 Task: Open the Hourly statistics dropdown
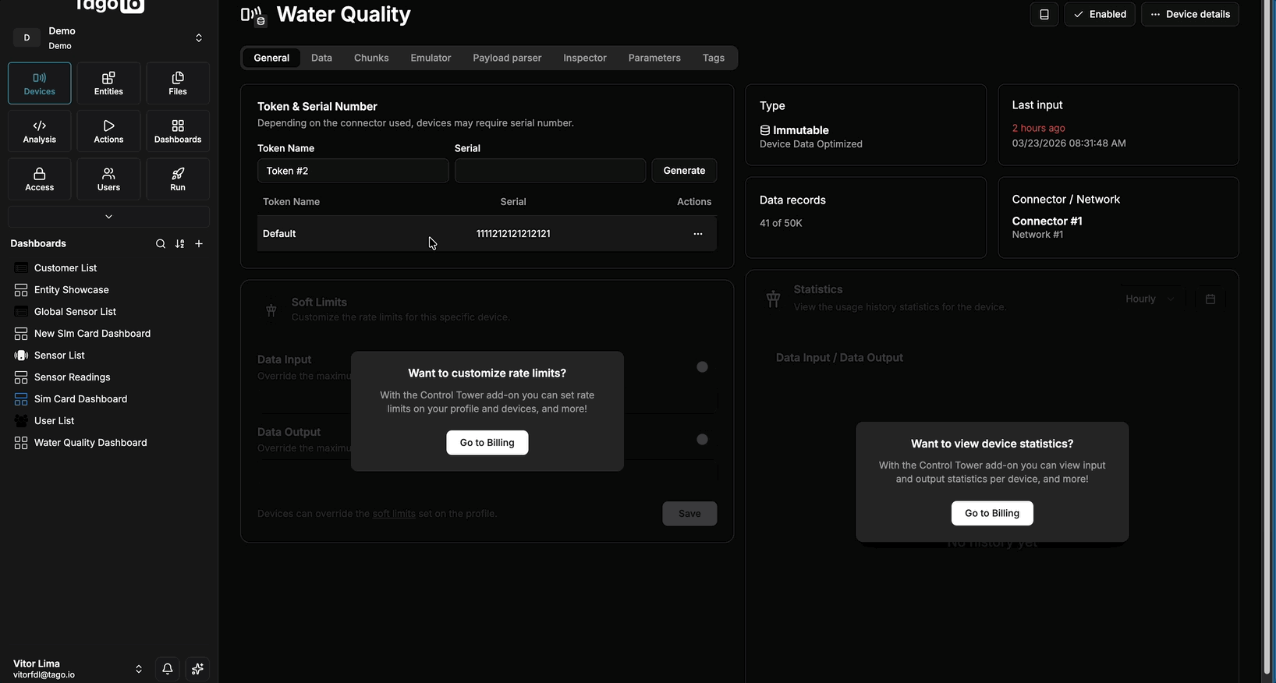pyautogui.click(x=1149, y=299)
